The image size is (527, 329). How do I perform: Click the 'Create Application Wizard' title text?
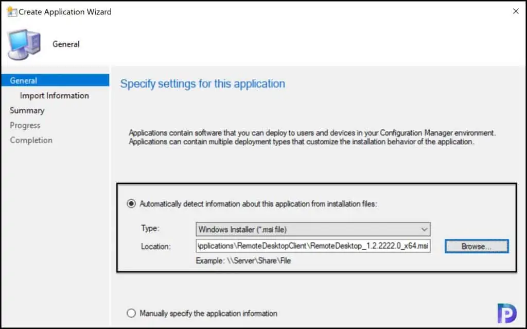tap(65, 12)
